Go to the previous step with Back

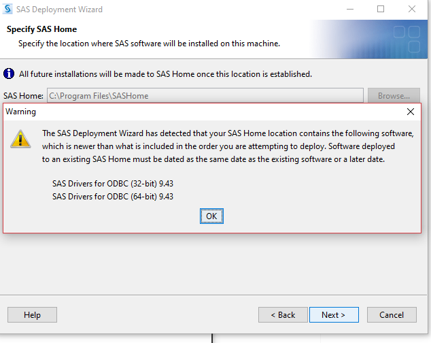(283, 315)
